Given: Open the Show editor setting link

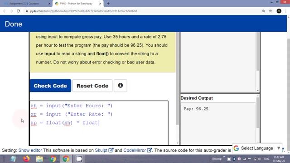Looking at the screenshot, I should 30,150.
